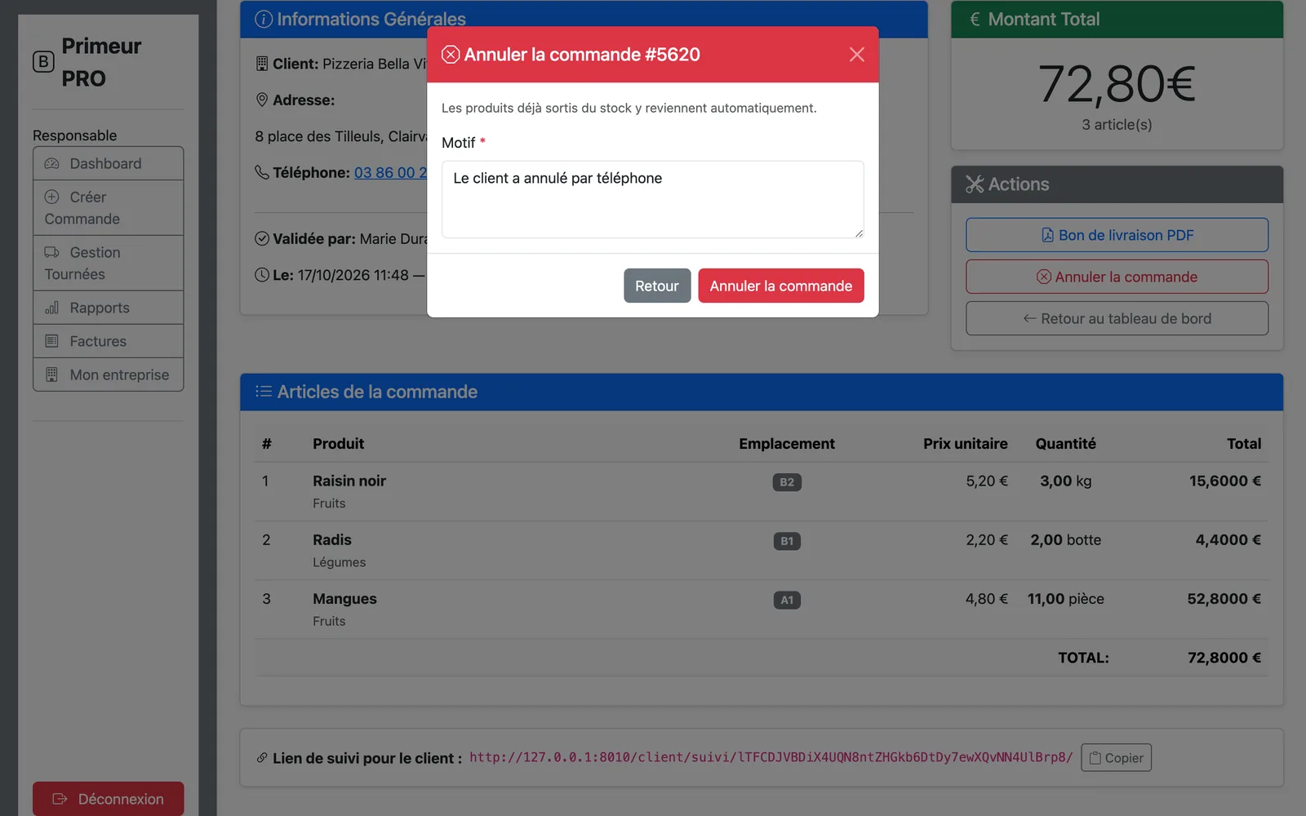Click the plus circle icon beside Créer

click(52, 197)
